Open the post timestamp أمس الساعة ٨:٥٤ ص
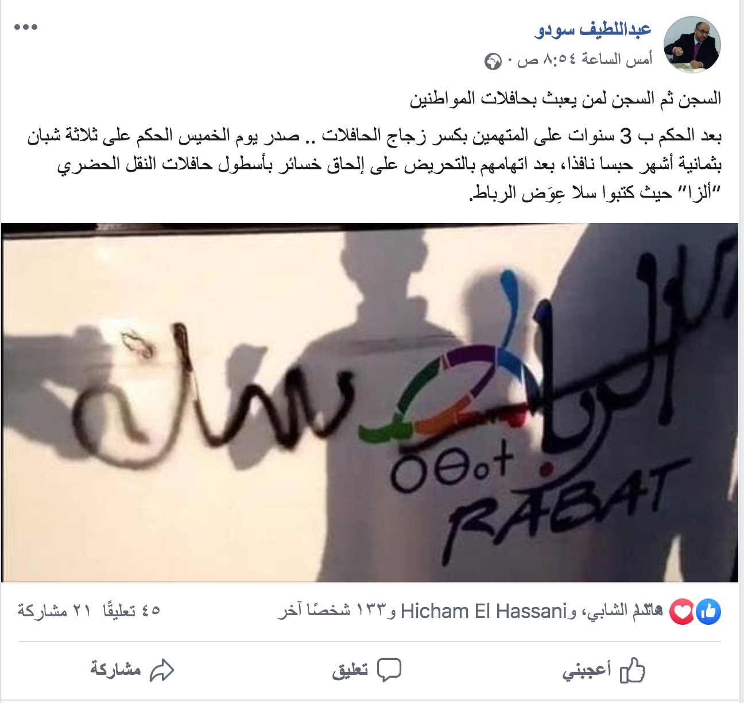The width and height of the screenshot is (744, 703). (x=585, y=60)
